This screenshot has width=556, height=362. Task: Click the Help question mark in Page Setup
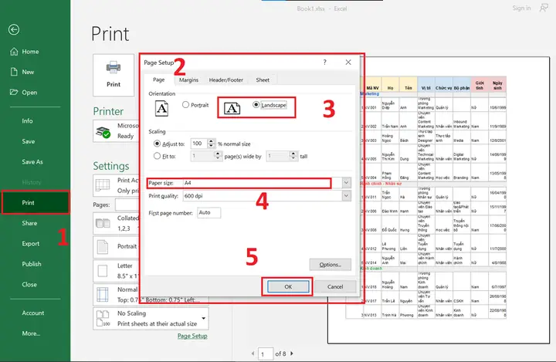point(325,63)
